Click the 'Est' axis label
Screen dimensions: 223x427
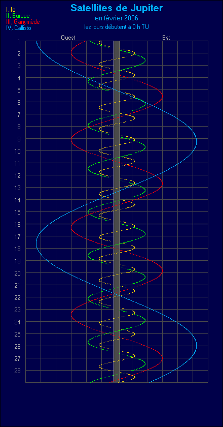point(166,38)
